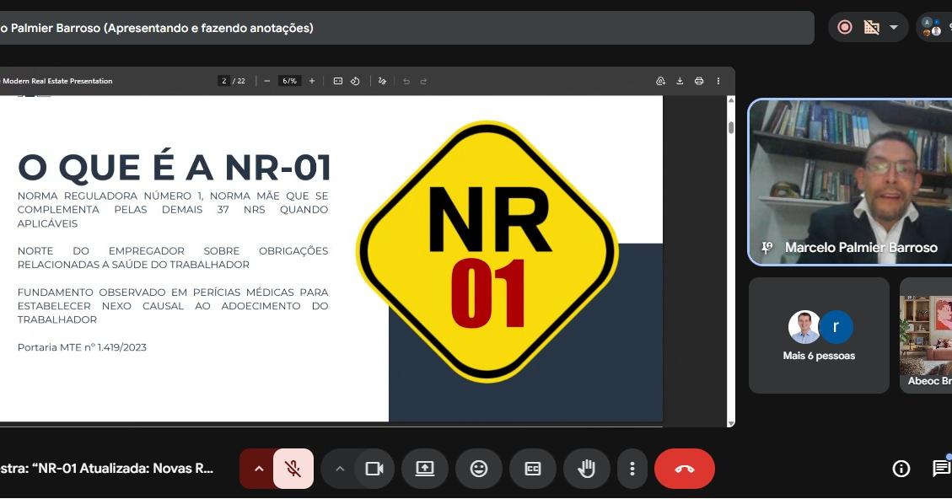Open the dropdown arrow next to recording indicator
The height and width of the screenshot is (499, 952).
894,27
